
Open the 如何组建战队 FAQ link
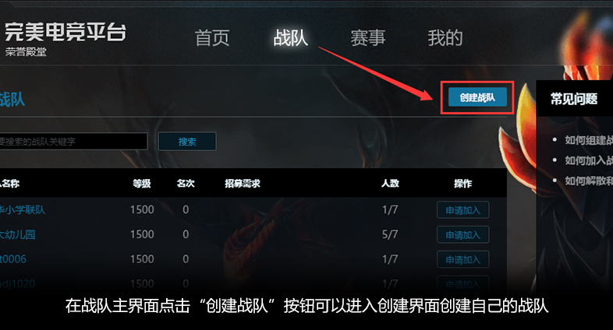(x=589, y=140)
